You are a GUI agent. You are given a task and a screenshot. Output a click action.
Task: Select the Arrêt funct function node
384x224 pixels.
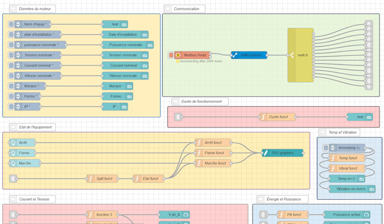[x=213, y=143]
